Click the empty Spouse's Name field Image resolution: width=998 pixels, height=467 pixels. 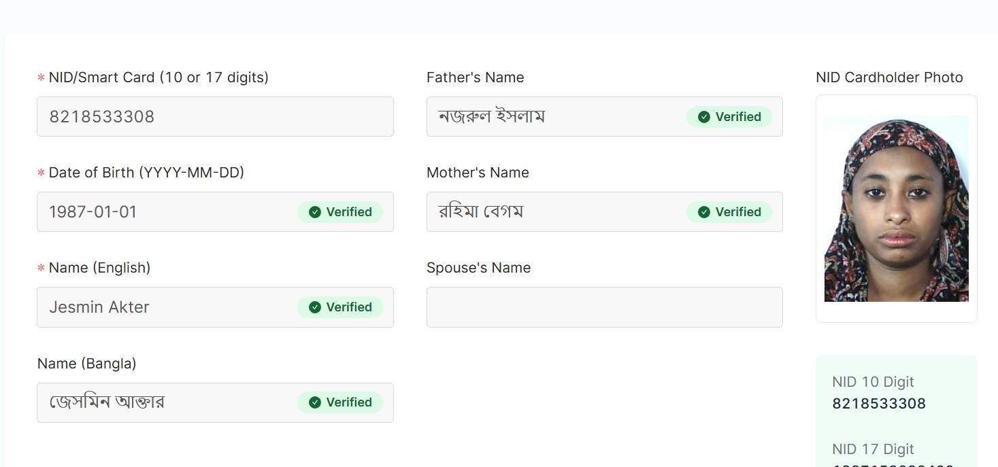tap(604, 307)
